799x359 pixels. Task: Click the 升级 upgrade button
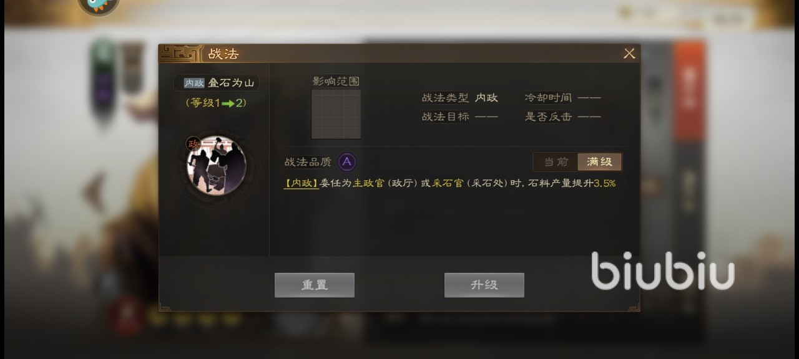pyautogui.click(x=484, y=285)
